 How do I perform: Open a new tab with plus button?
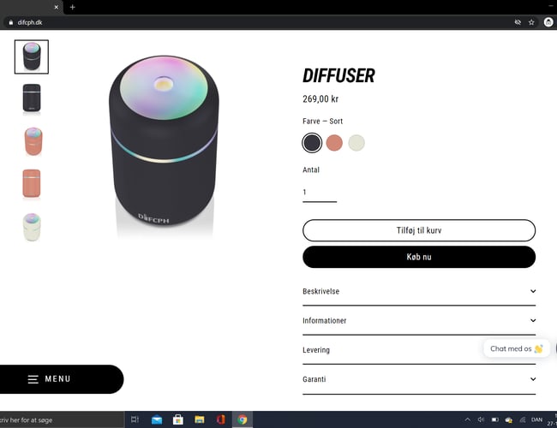coord(73,7)
